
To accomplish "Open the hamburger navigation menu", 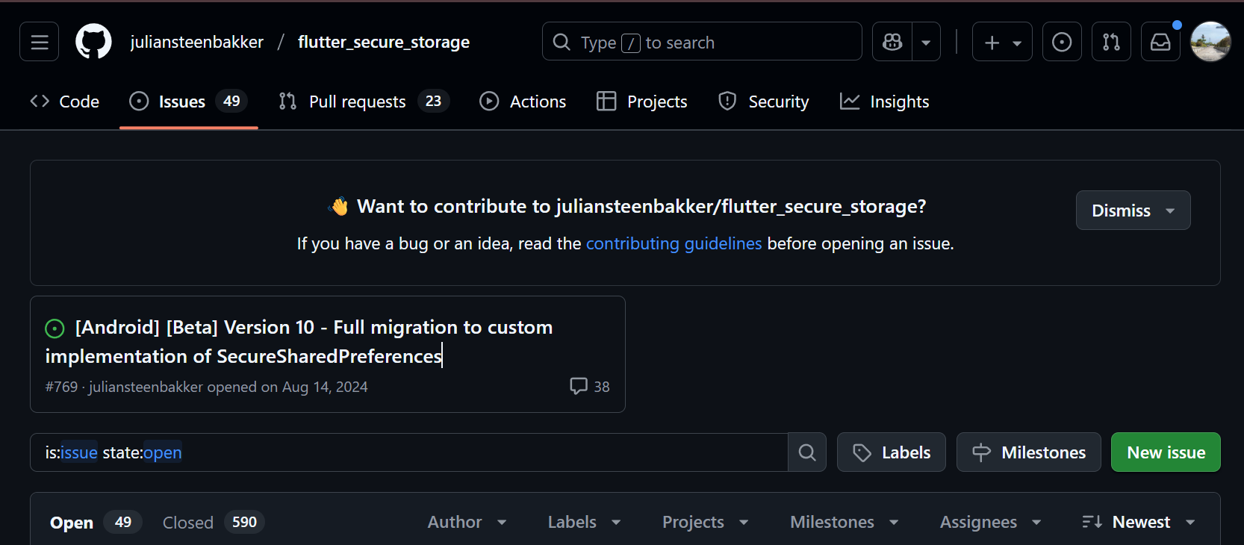I will click(x=40, y=42).
